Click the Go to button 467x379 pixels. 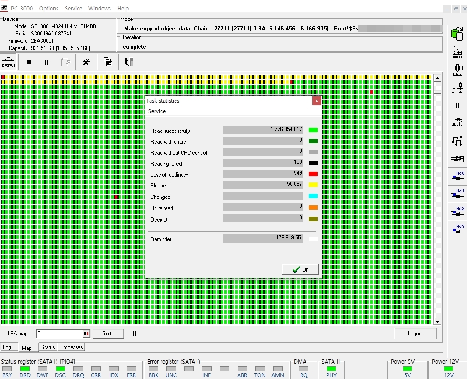[x=108, y=333]
